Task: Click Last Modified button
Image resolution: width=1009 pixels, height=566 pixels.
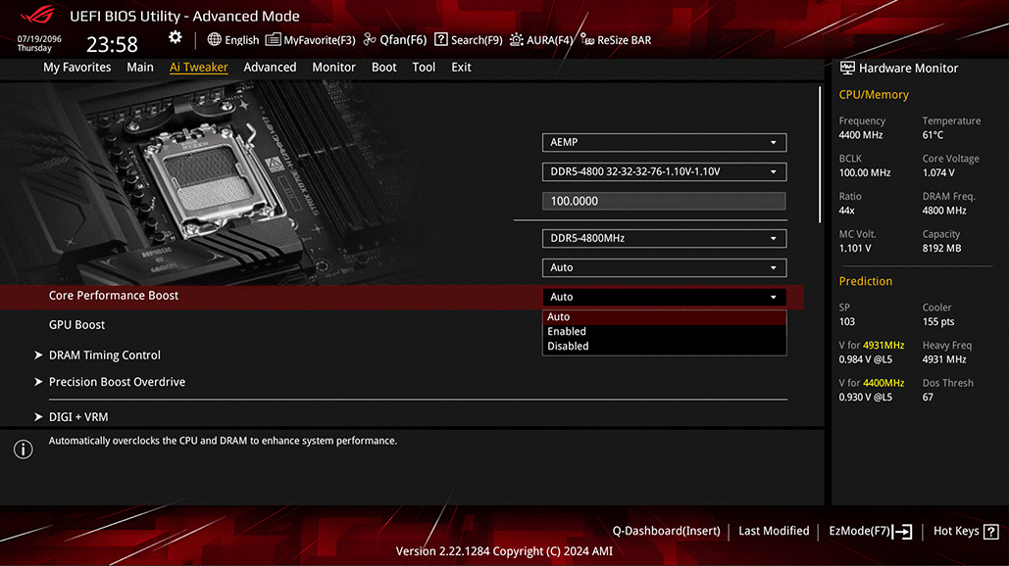Action: [x=774, y=531]
